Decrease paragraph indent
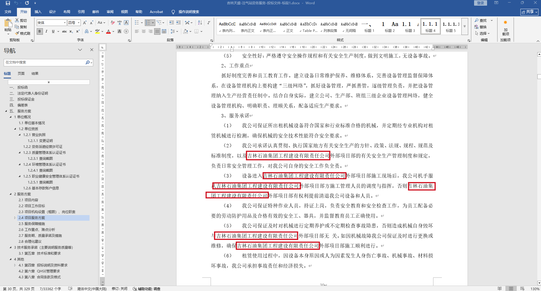 click(x=172, y=23)
